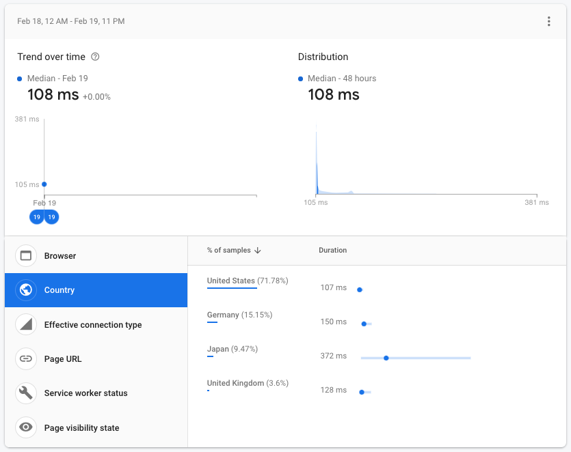The image size is (571, 452).
Task: Expand the Duration column header
Action: tap(333, 250)
